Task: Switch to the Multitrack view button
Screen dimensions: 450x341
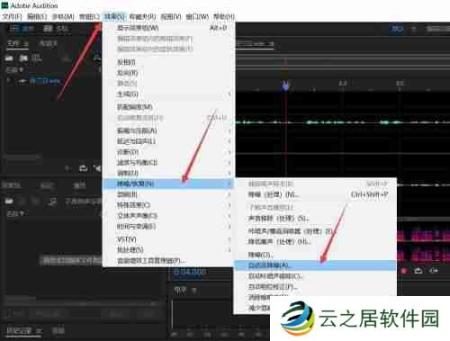Action: [56, 29]
